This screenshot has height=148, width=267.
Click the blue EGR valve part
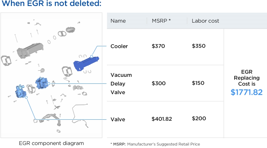21,91
